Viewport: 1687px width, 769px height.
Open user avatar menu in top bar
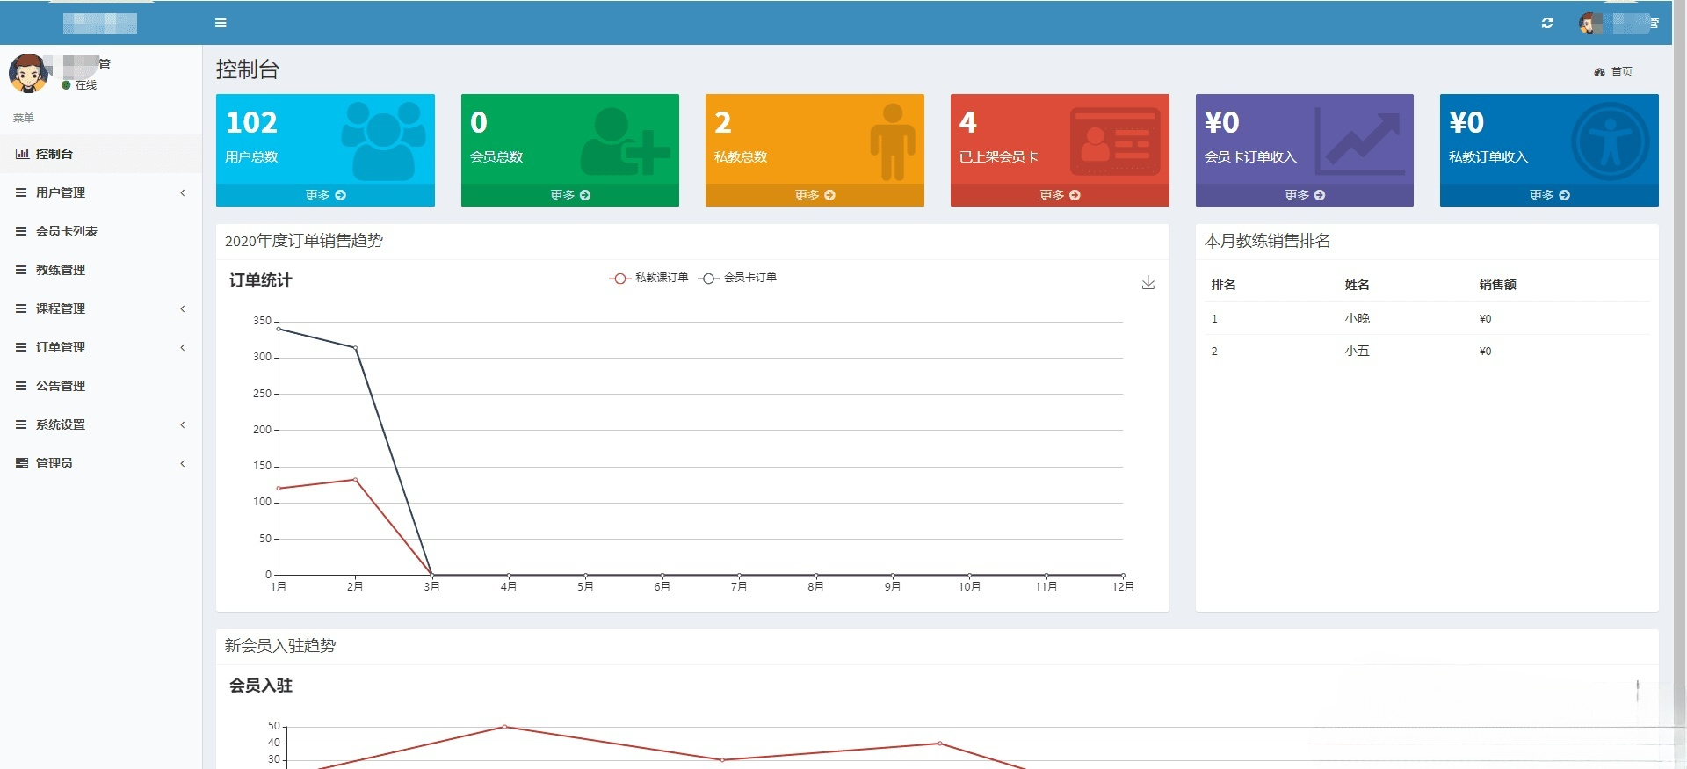(x=1589, y=24)
